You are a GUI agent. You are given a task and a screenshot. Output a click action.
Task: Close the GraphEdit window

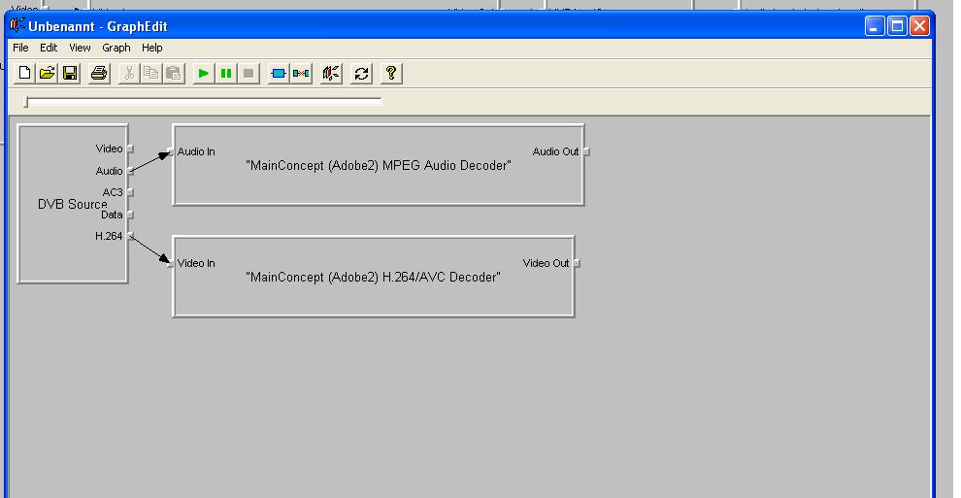pyautogui.click(x=919, y=26)
